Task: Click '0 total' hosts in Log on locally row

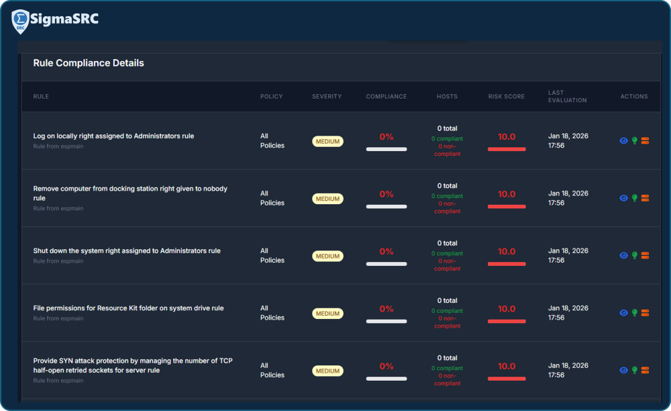Action: pos(447,128)
